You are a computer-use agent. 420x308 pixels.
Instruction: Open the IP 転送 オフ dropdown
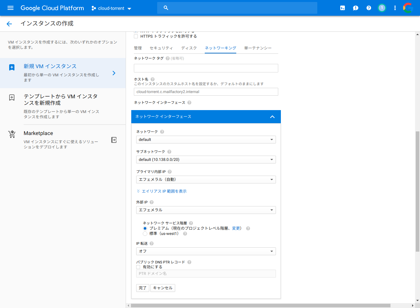pos(206,251)
